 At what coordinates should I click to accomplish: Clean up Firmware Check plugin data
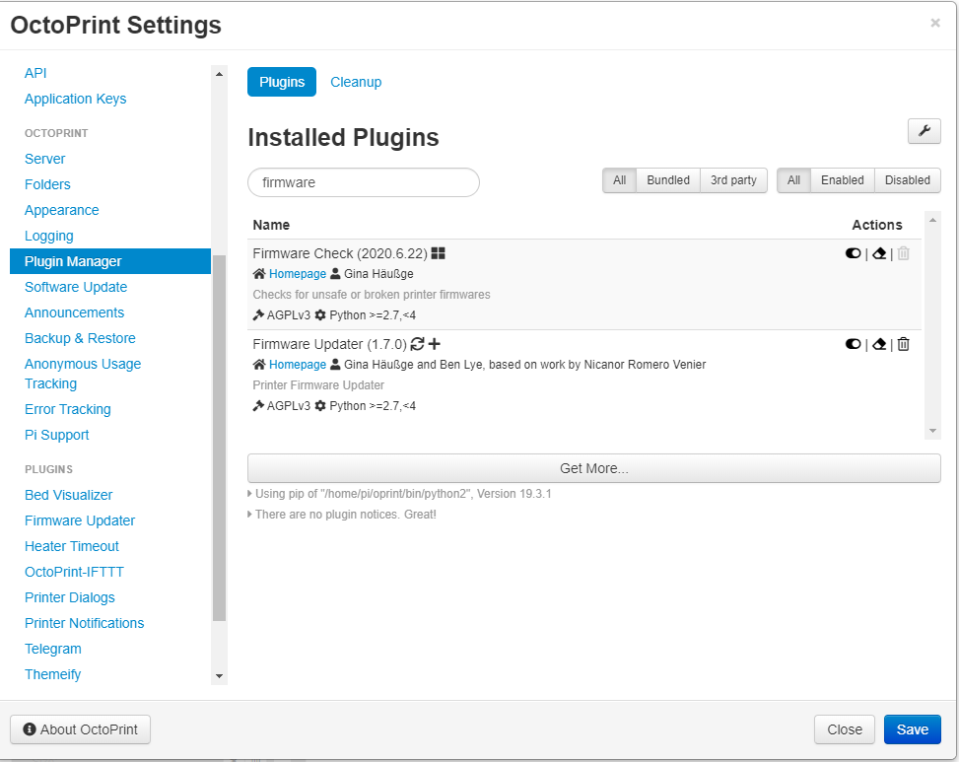click(879, 253)
